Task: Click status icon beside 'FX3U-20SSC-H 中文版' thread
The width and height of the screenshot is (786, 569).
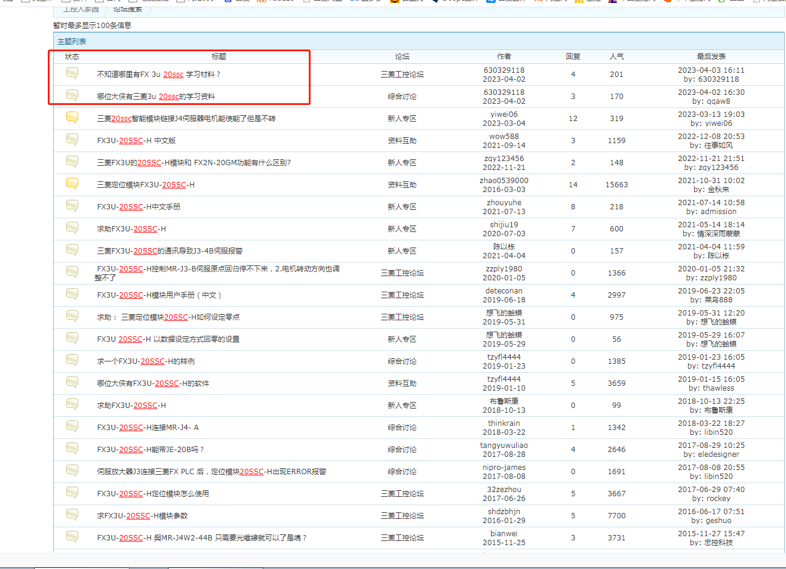Action: 72,140
